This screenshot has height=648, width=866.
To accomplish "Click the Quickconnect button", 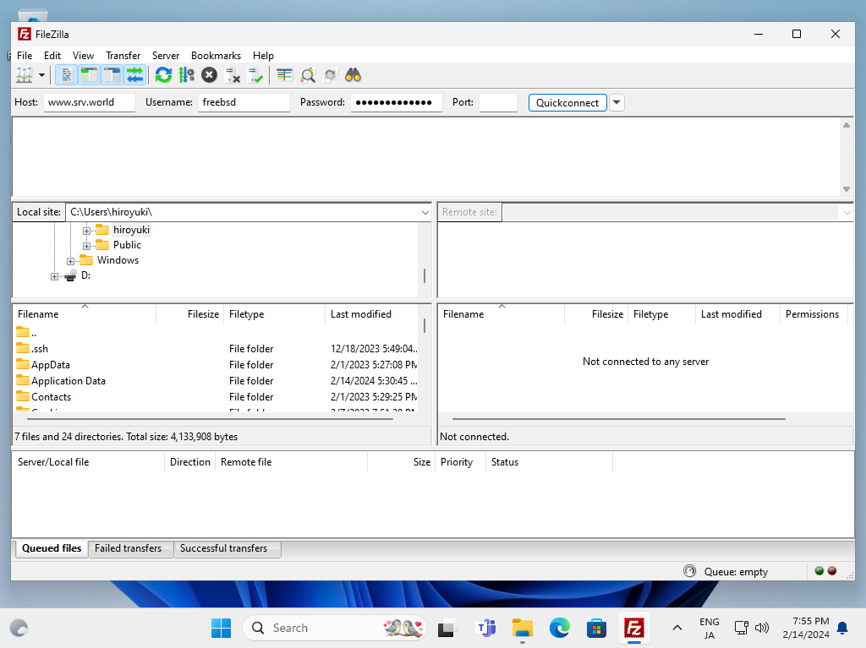I will (x=567, y=103).
